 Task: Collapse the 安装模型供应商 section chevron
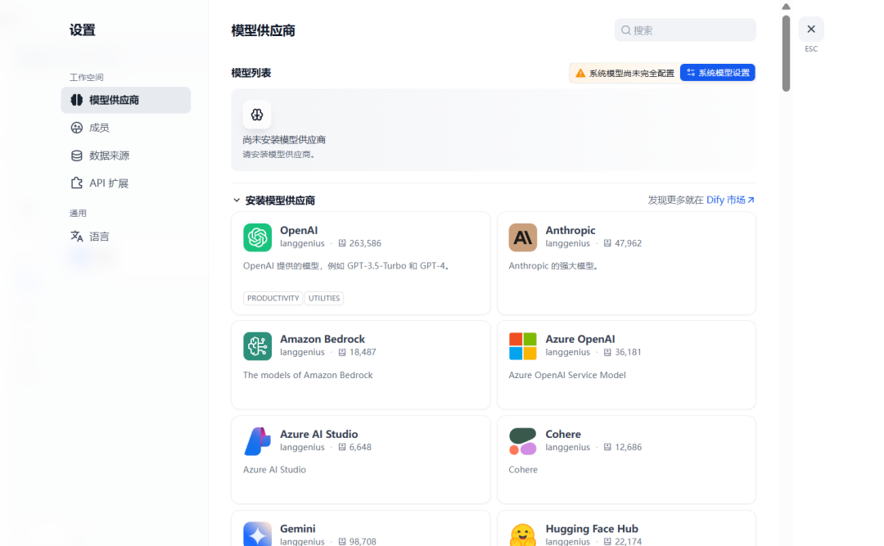[x=237, y=201]
